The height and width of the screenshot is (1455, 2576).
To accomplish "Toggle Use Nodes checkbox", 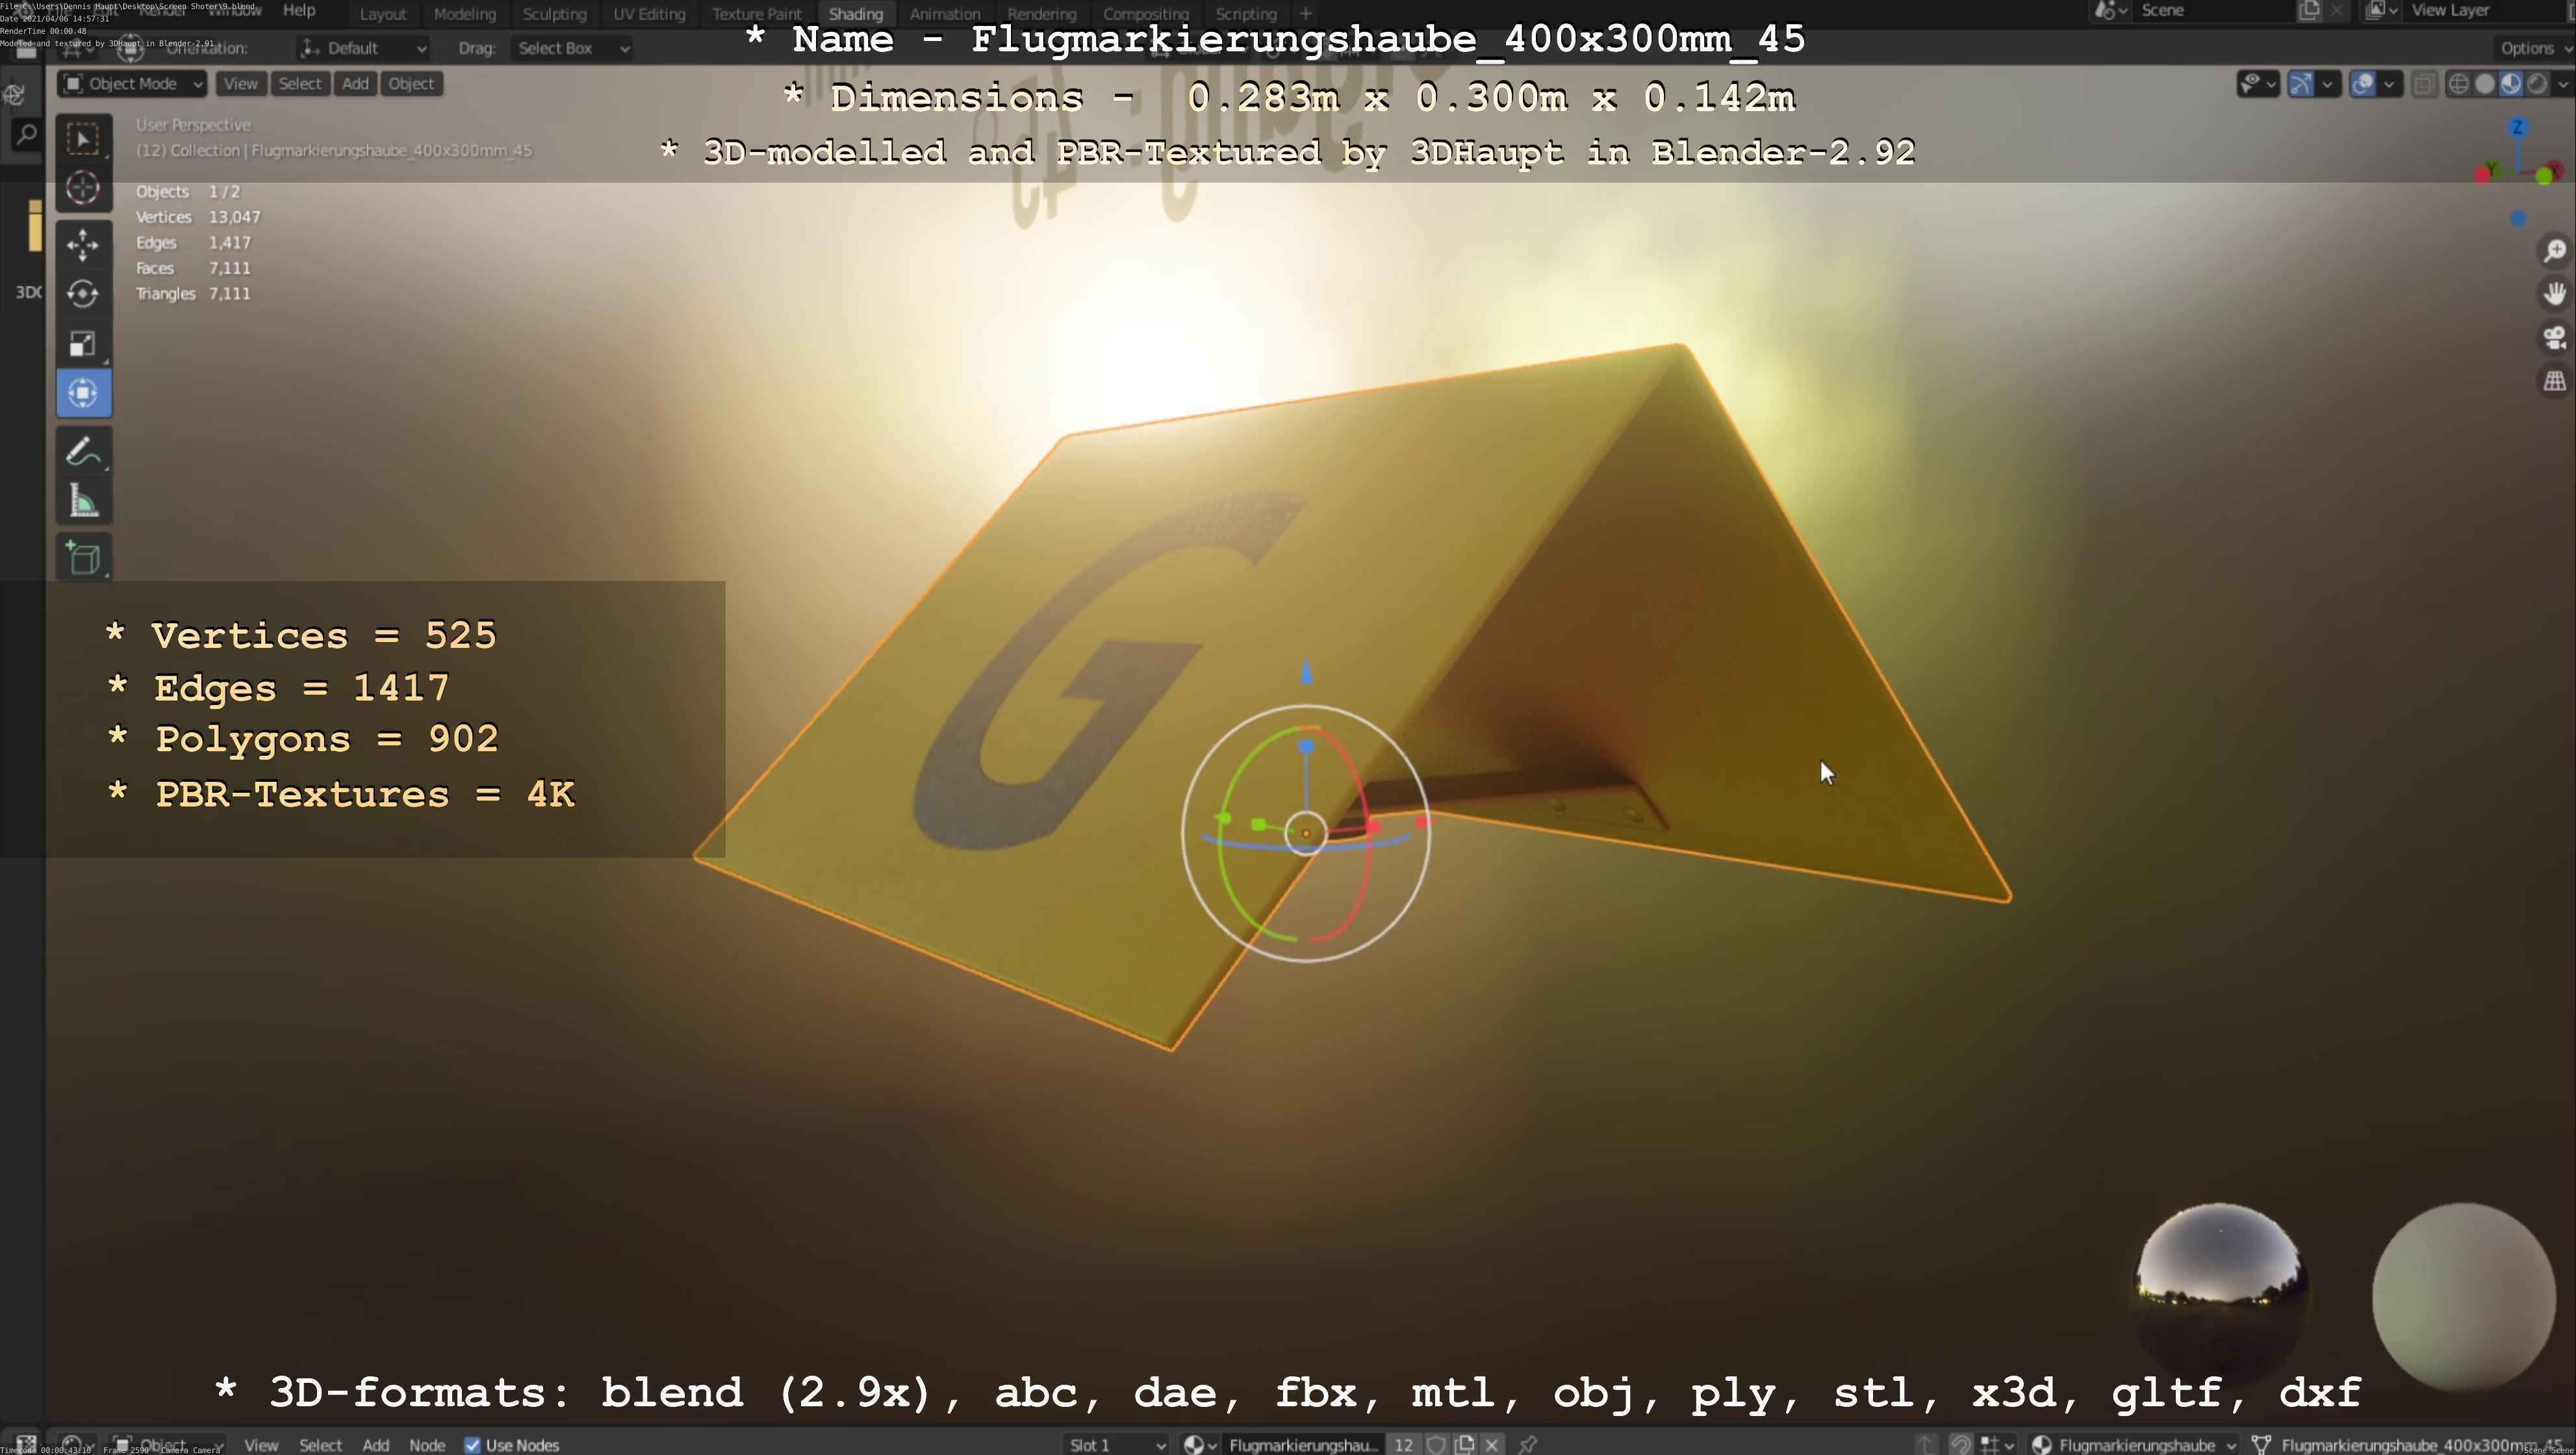I will point(472,1445).
